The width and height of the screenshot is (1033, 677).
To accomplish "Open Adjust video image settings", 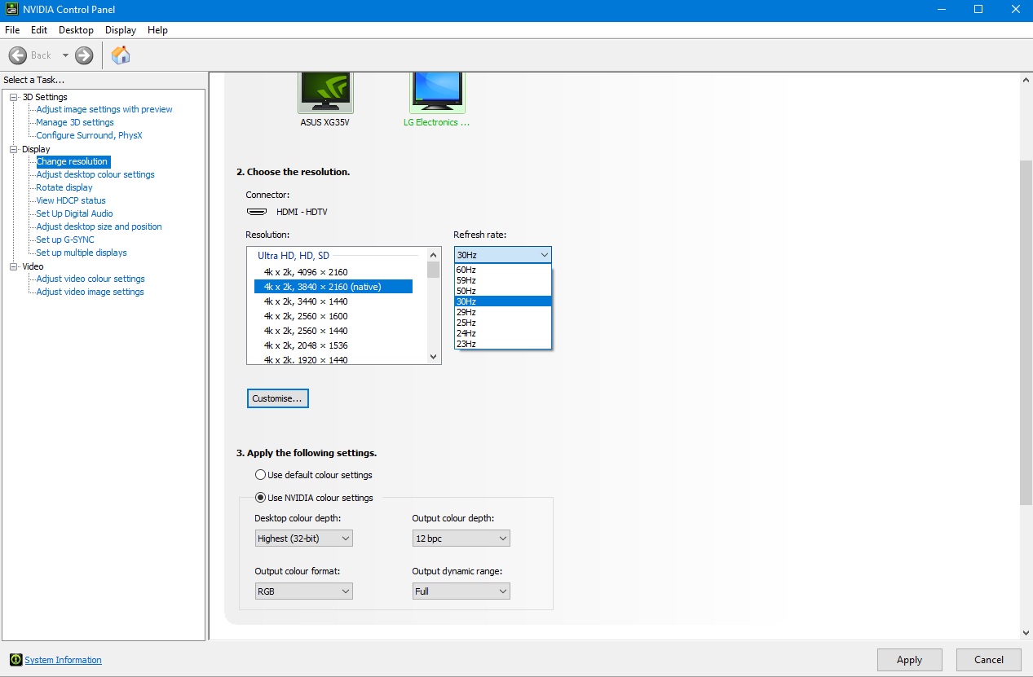I will [x=90, y=292].
